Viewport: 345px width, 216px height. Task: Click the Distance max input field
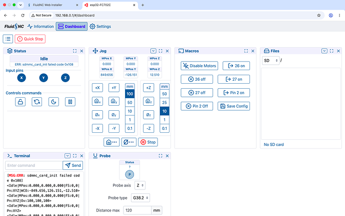[x=137, y=210]
